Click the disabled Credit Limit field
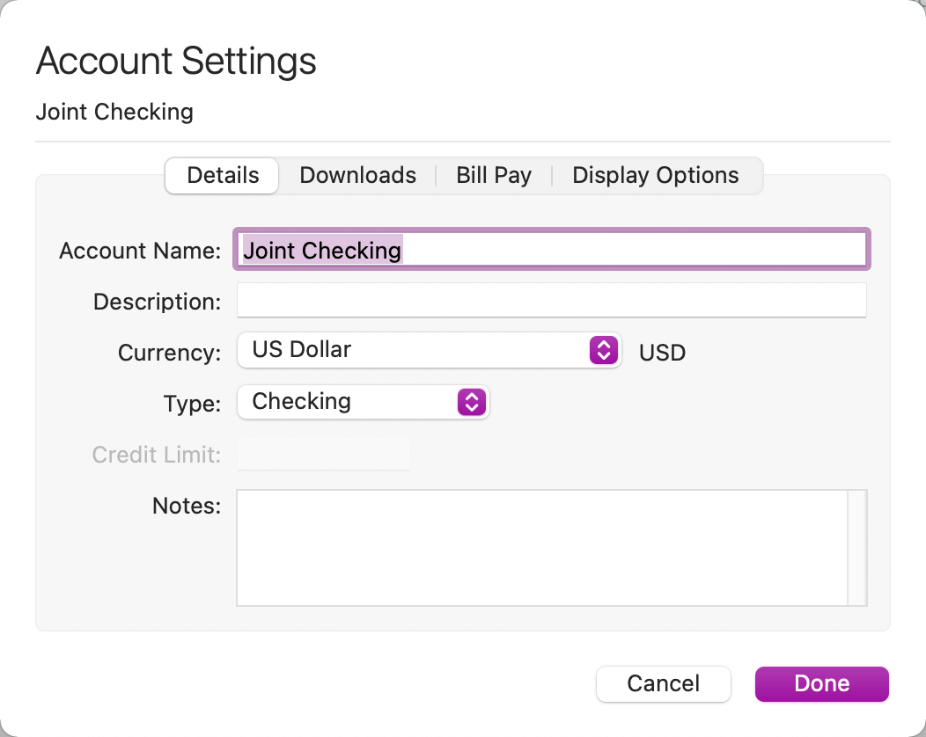This screenshot has height=737, width=926. (324, 454)
